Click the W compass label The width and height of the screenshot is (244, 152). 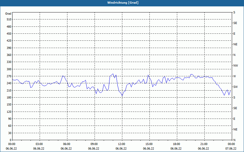click(235, 76)
